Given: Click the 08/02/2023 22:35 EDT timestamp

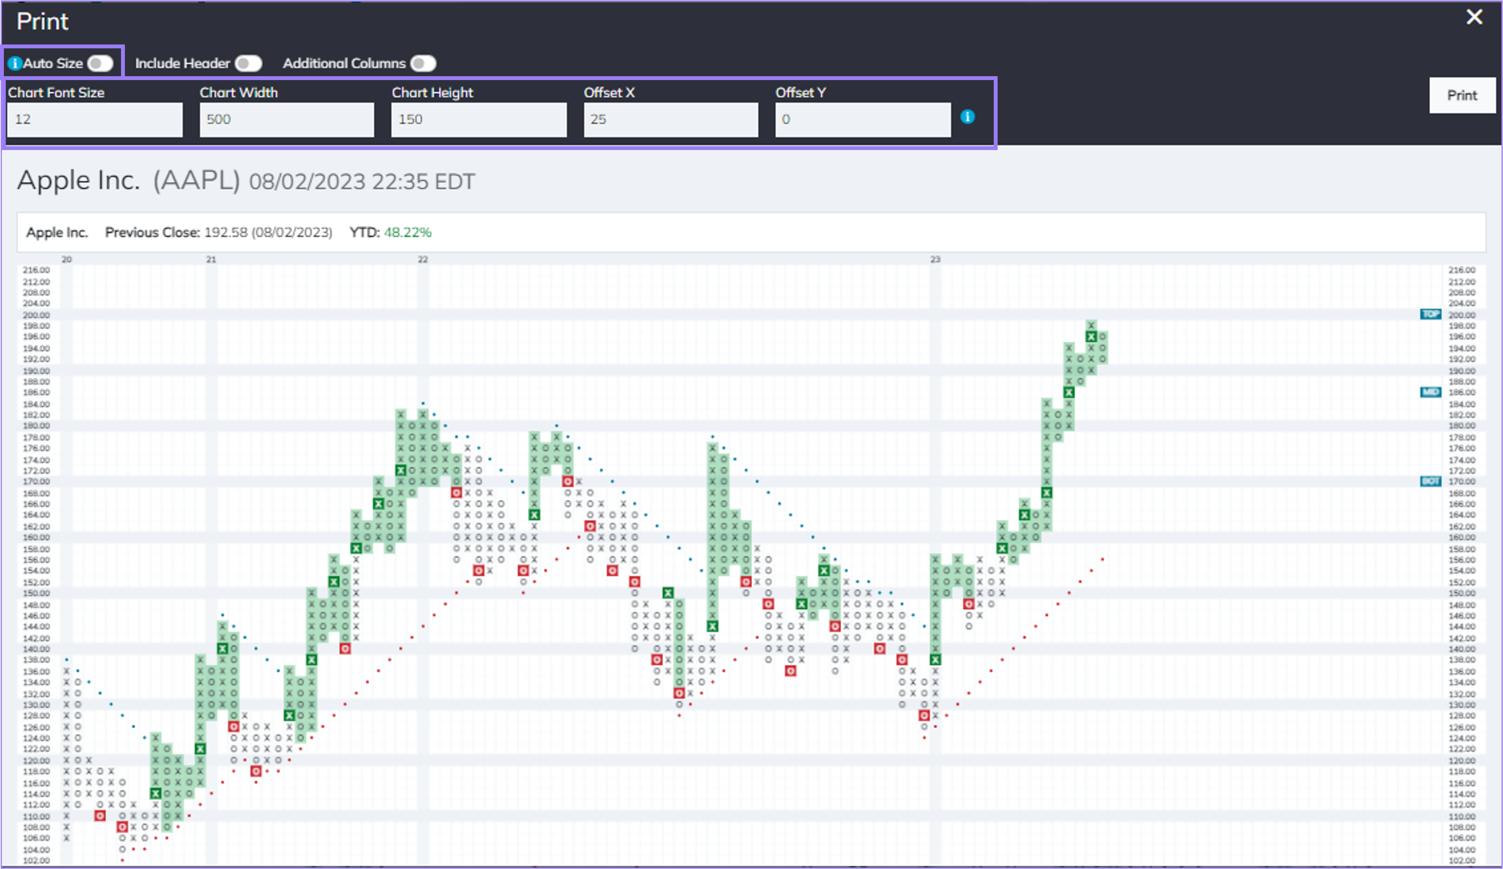Looking at the screenshot, I should point(362,181).
